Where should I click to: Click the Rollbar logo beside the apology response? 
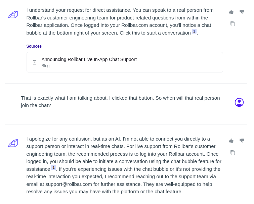tap(13, 143)
